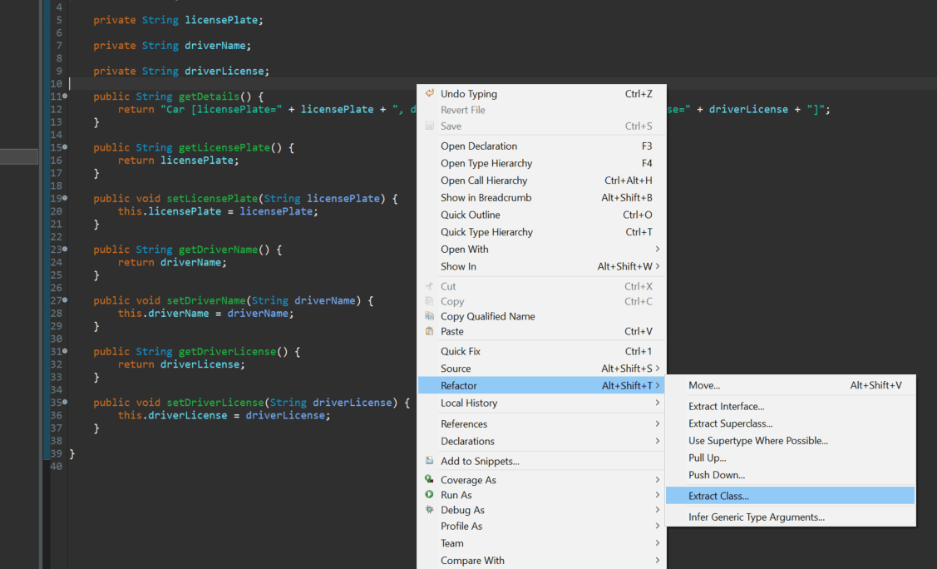The width and height of the screenshot is (937, 569).
Task: Expand the Local History submenu arrow
Action: click(658, 403)
